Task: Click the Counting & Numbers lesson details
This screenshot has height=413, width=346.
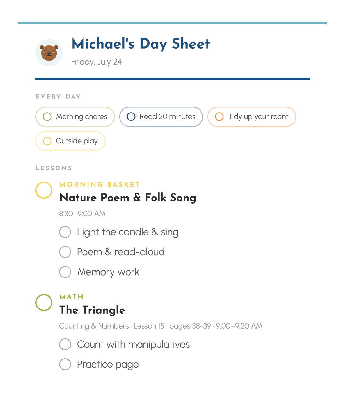Action: (161, 326)
